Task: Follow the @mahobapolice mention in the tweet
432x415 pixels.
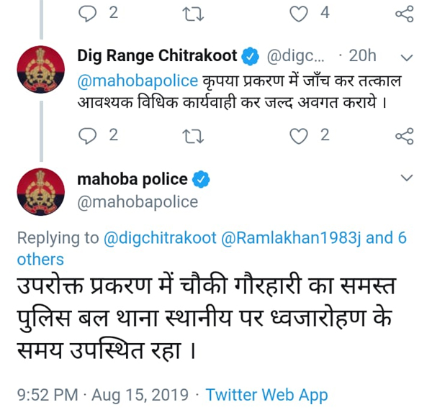Action: 138,81
